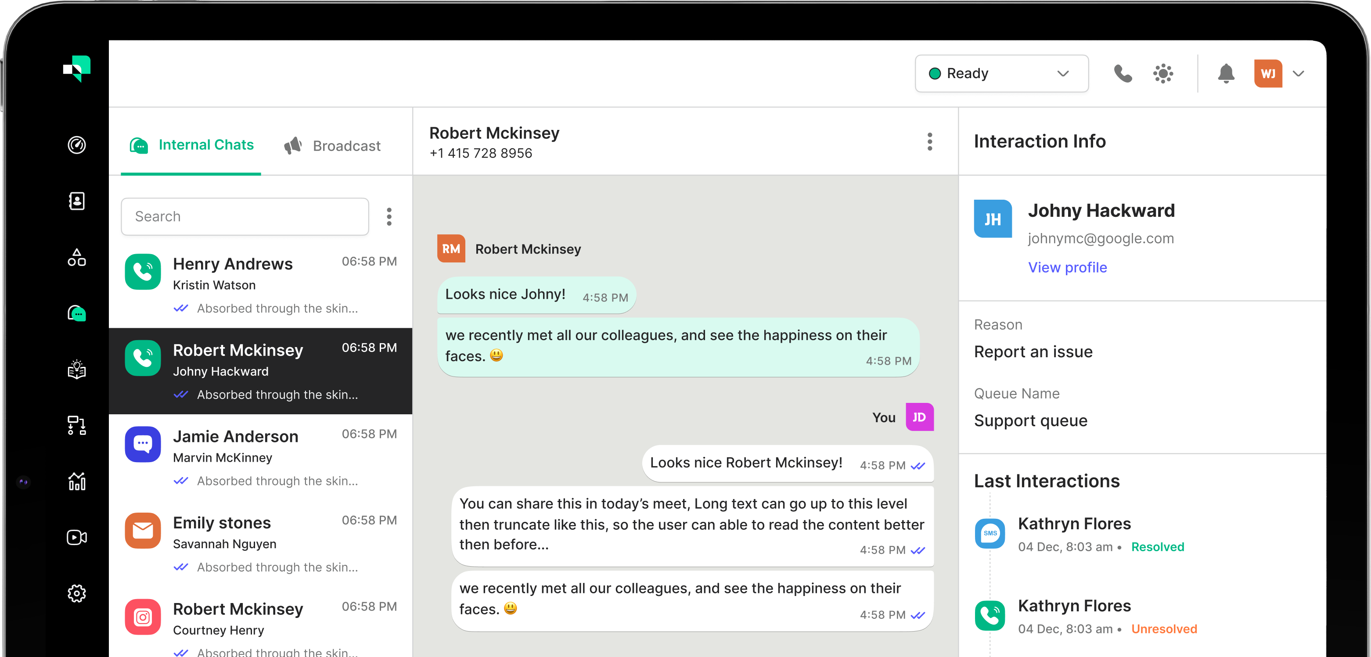The width and height of the screenshot is (1371, 657).
Task: Open the workflow icon in sidebar
Action: 77,426
